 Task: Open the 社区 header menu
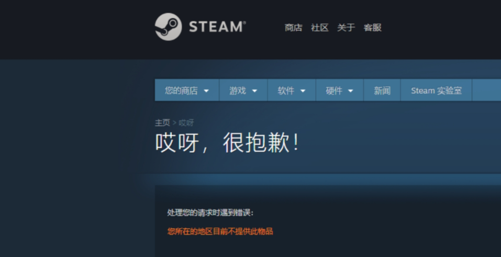[320, 28]
